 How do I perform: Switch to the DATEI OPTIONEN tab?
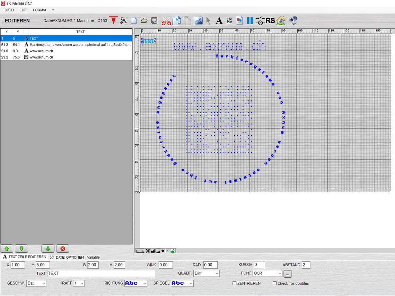tap(67, 257)
